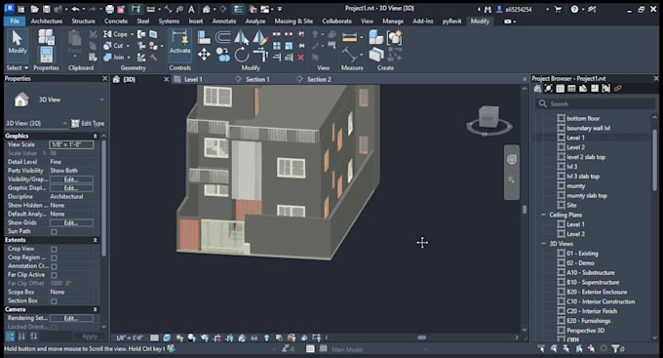Select Perspective 3D view in browser

pos(585,331)
